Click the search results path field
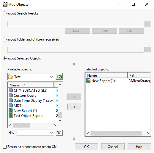This screenshot has height=153, width=154. [76, 24]
